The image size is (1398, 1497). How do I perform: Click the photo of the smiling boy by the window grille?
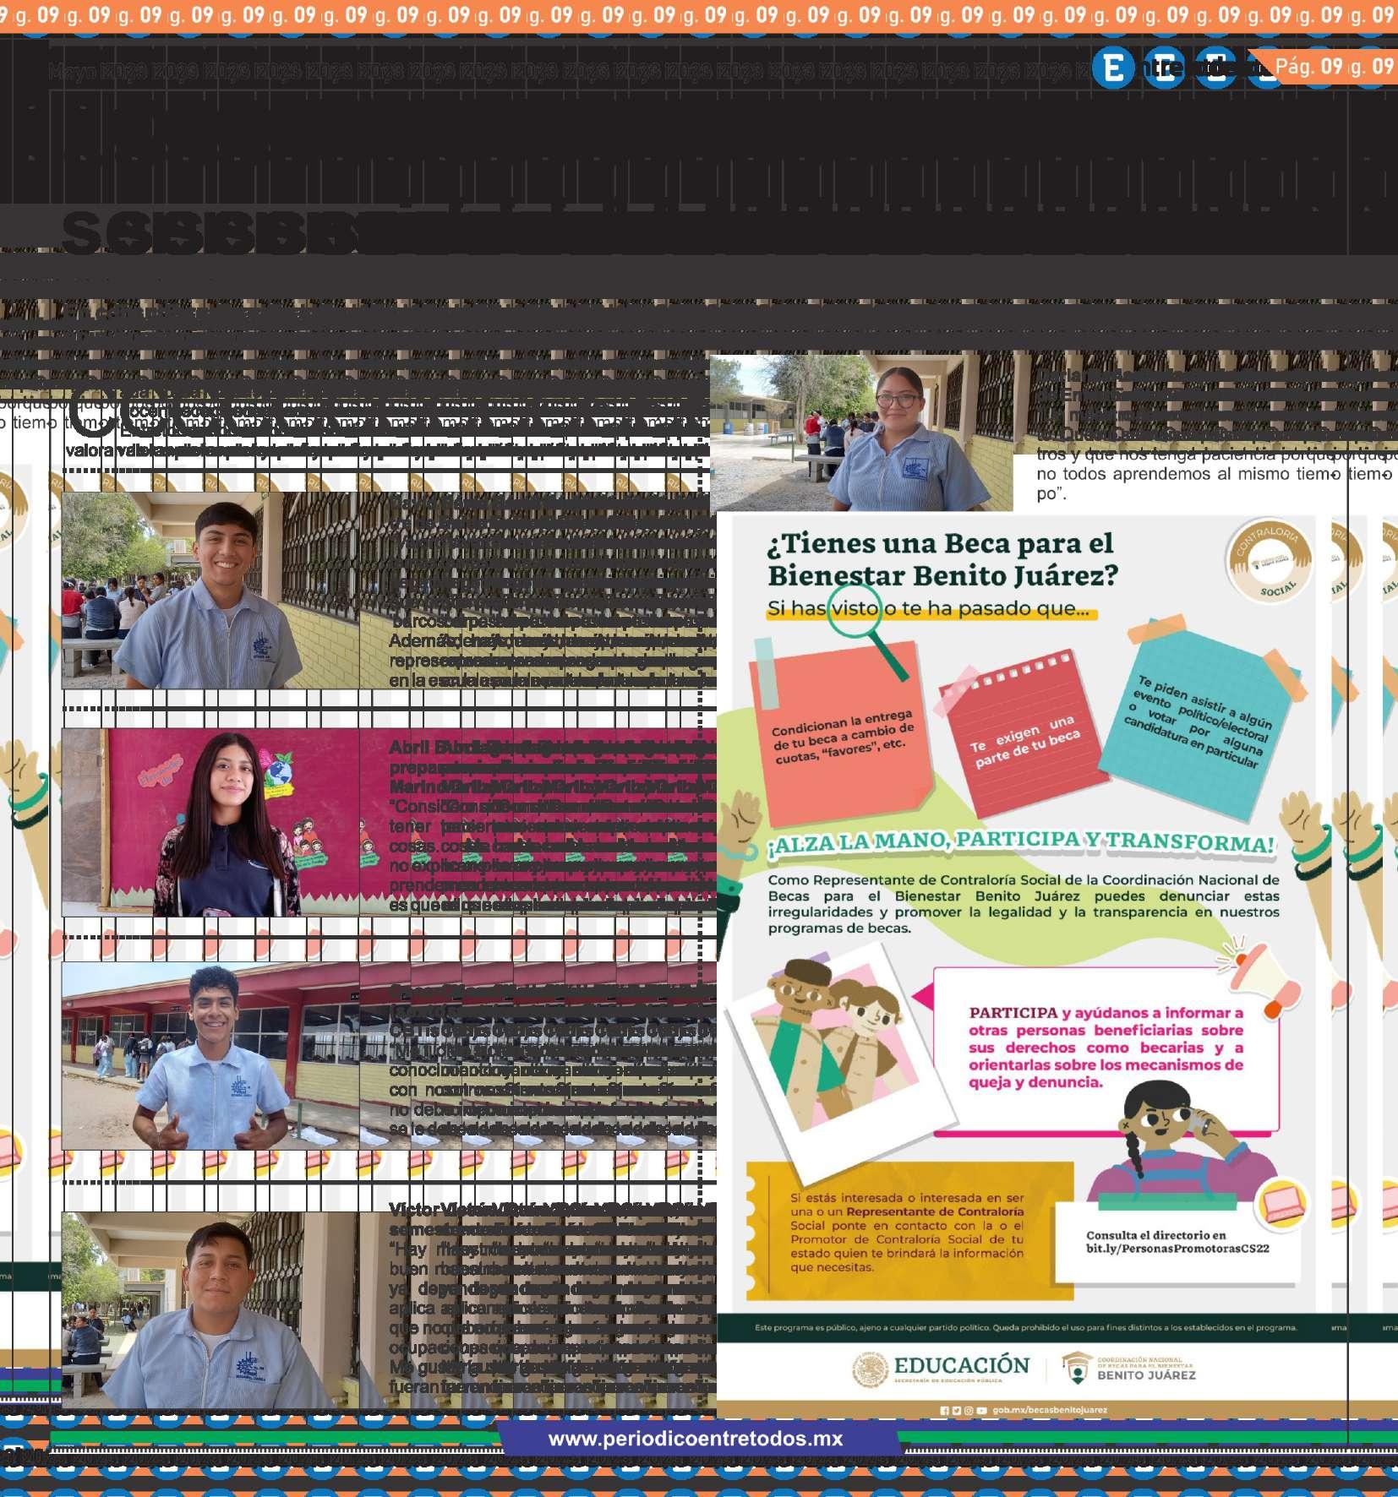tap(210, 590)
